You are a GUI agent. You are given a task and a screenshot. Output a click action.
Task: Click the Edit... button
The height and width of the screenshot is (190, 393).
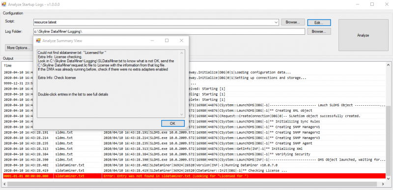coord(319,23)
